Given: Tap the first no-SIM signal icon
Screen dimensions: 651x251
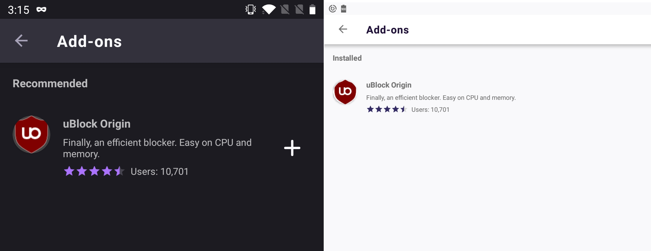Looking at the screenshot, I should [285, 10].
